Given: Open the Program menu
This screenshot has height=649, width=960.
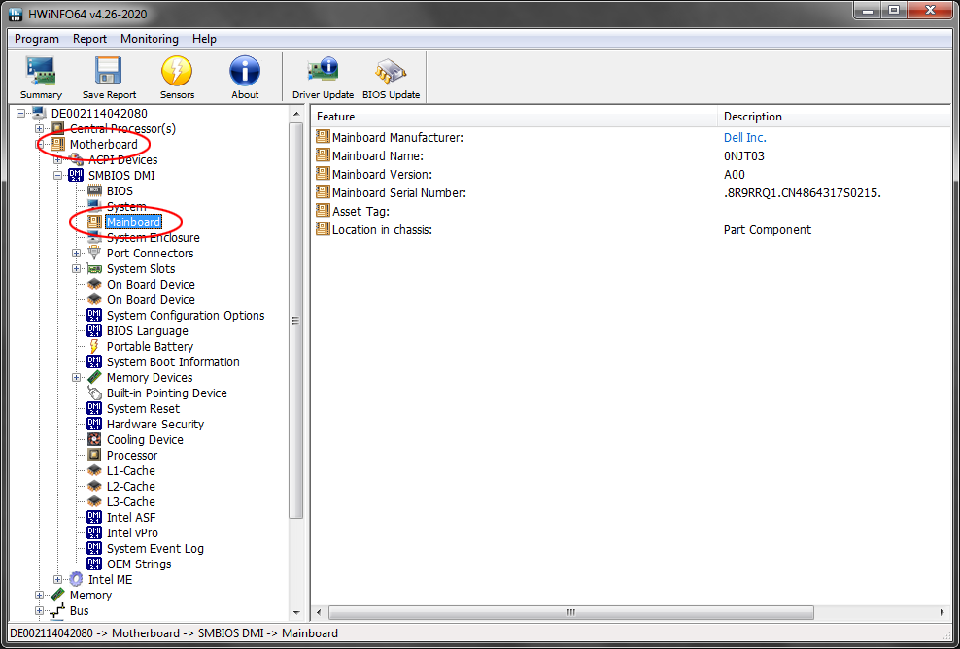Looking at the screenshot, I should (37, 39).
